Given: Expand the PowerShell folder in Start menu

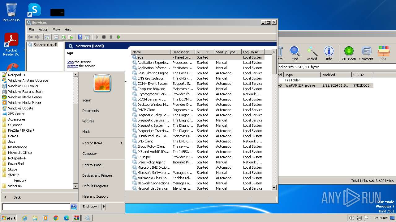Looking at the screenshot, I should click(x=16, y=164).
